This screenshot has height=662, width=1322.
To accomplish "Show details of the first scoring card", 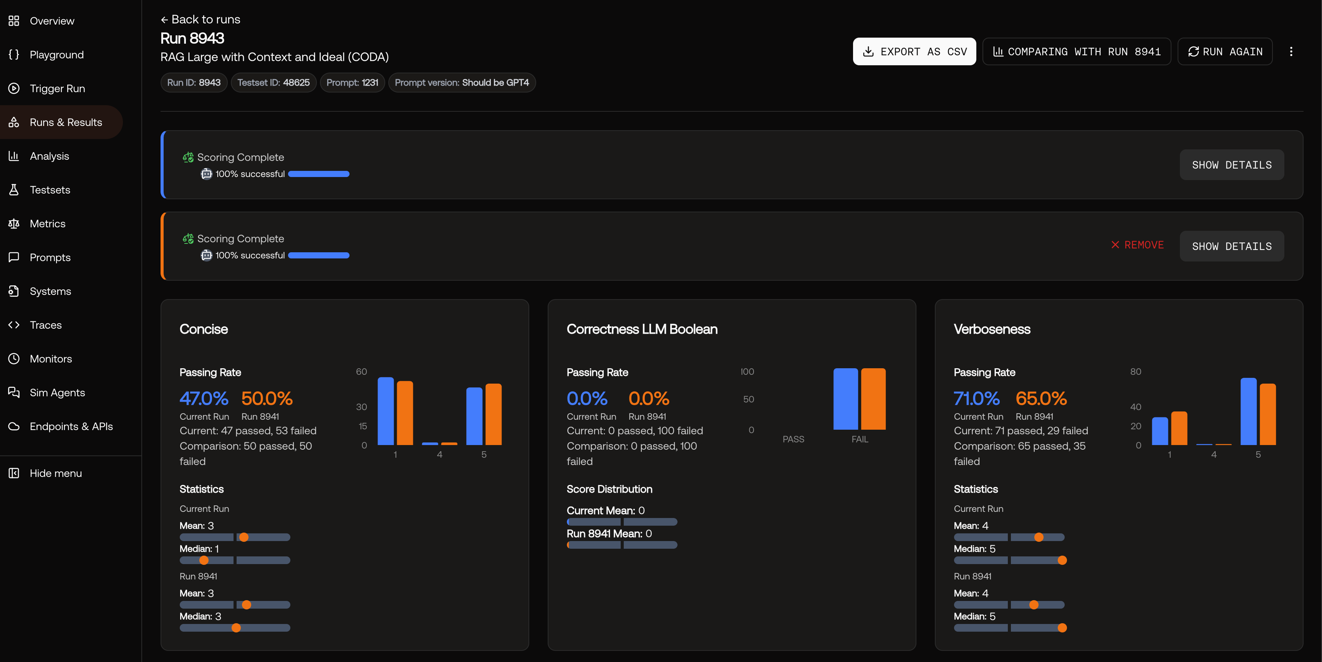I will tap(1232, 165).
